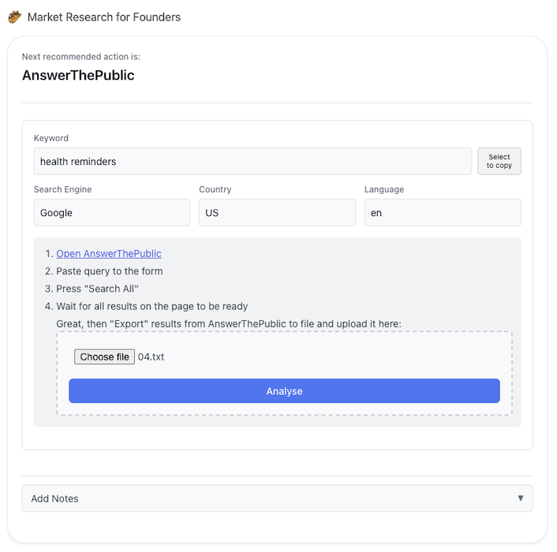Click the Search Engine field showing Google
The height and width of the screenshot is (552, 557).
tap(111, 213)
